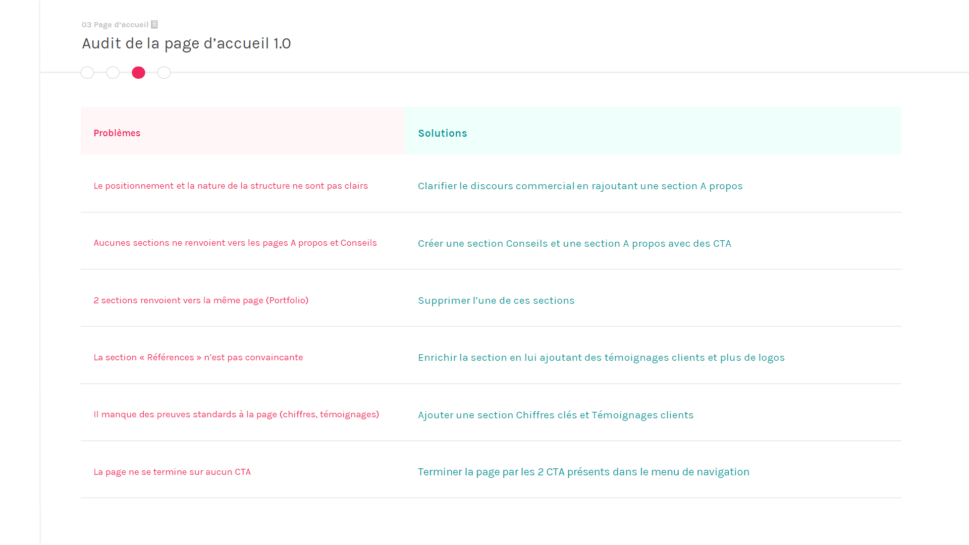Select the 'Problèmes' column header
The width and height of the screenshot is (969, 545).
point(117,133)
